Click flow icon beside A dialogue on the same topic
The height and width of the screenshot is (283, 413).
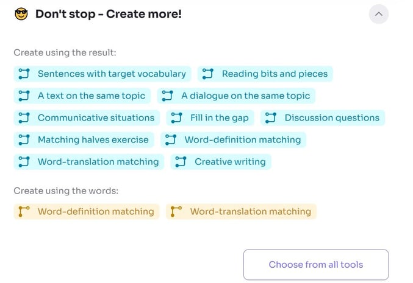click(167, 96)
